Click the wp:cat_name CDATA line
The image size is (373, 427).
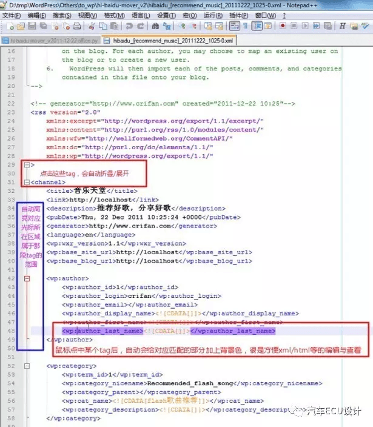pos(163,400)
